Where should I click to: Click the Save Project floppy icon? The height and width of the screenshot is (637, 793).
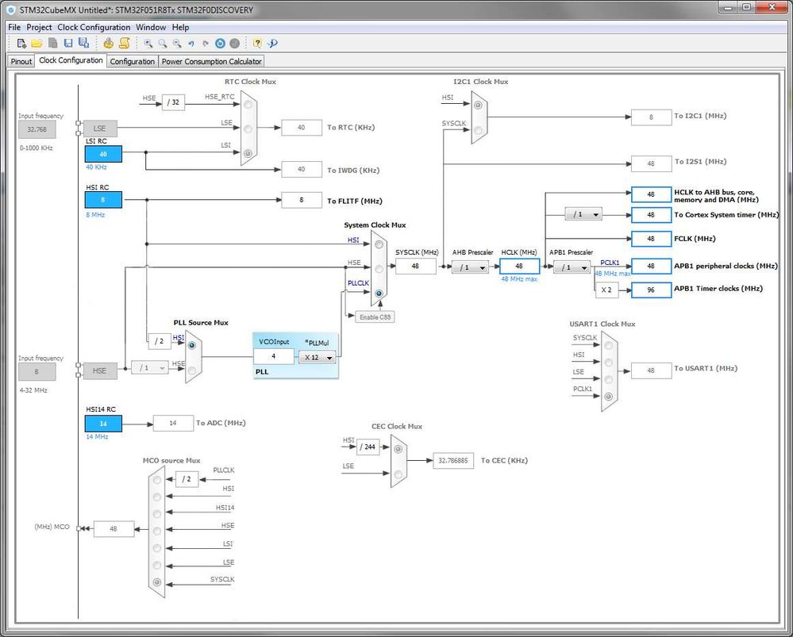[67, 44]
